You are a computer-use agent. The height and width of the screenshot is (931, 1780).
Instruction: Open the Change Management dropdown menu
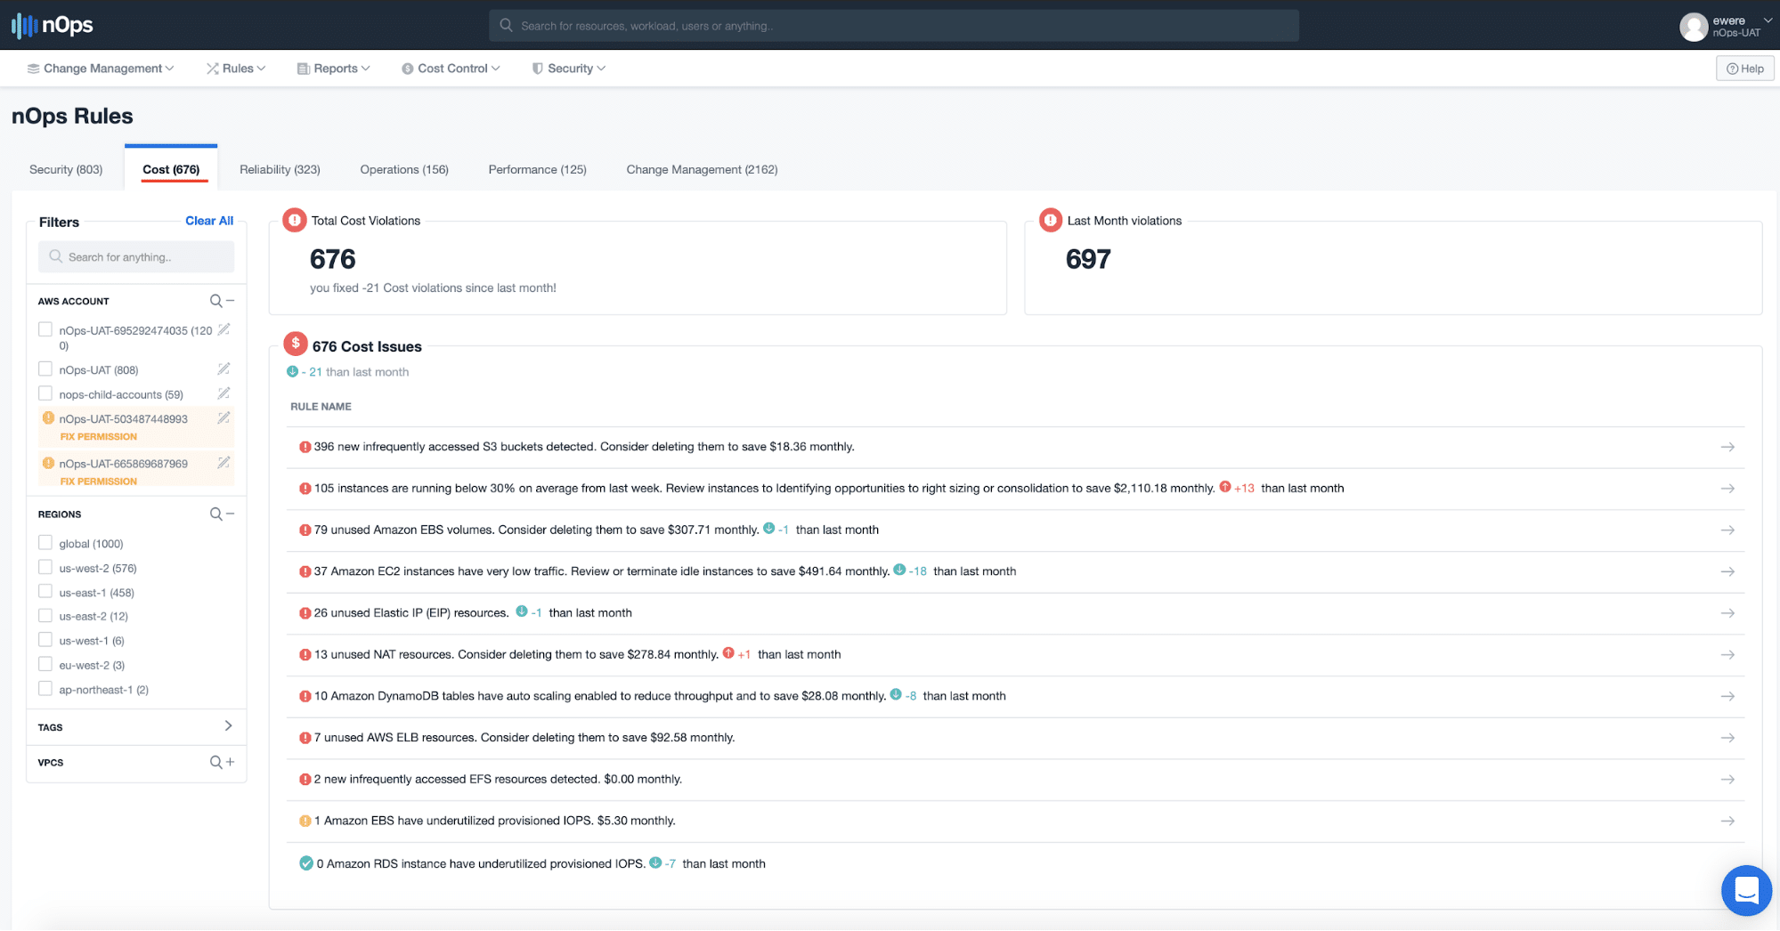[x=101, y=69]
